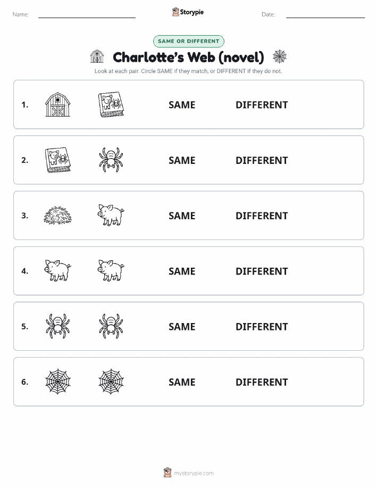Viewport: 377px width, 488px height.
Task: Click the barn icon in row 1
Action: coord(57,104)
